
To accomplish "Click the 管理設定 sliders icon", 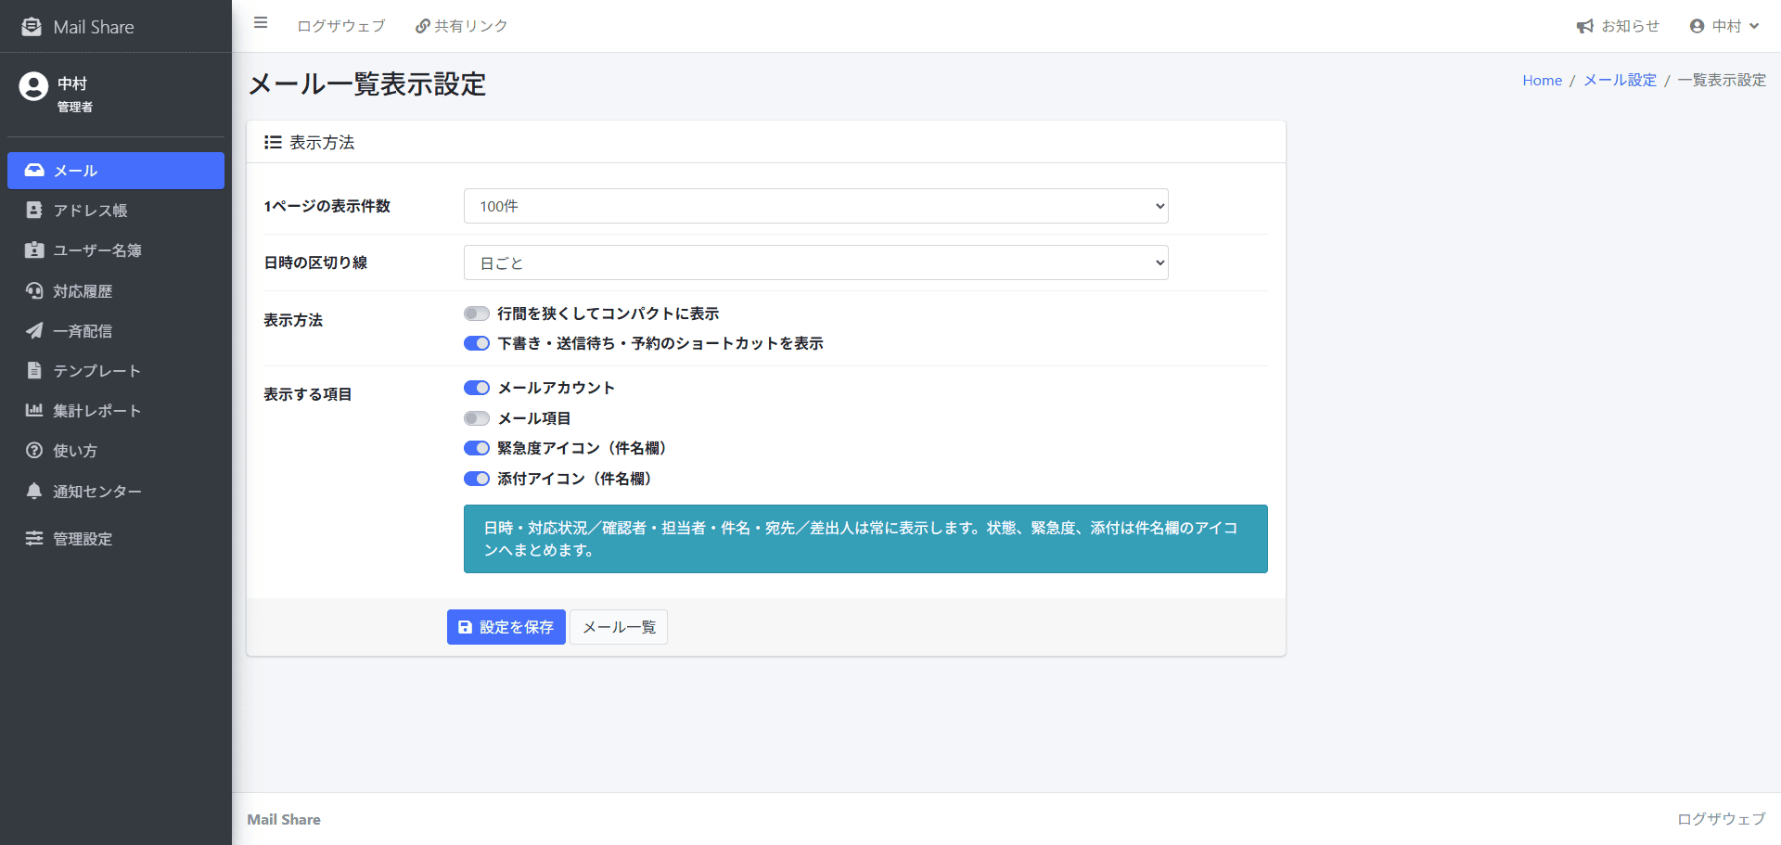I will click(x=34, y=539).
